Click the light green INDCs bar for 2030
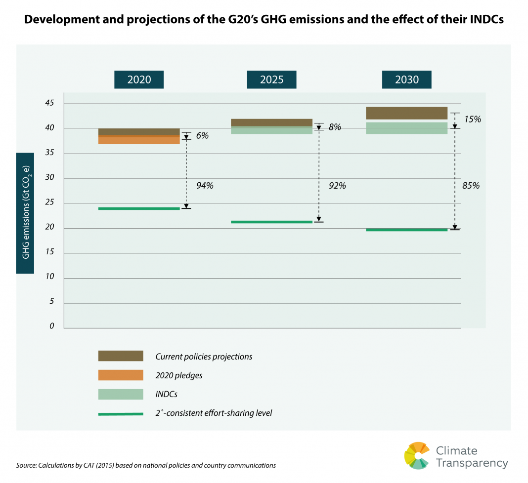This screenshot has width=528, height=483. tap(406, 128)
